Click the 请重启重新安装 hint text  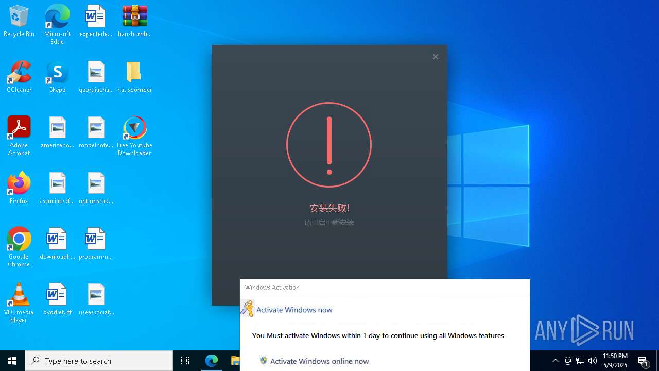(x=329, y=223)
